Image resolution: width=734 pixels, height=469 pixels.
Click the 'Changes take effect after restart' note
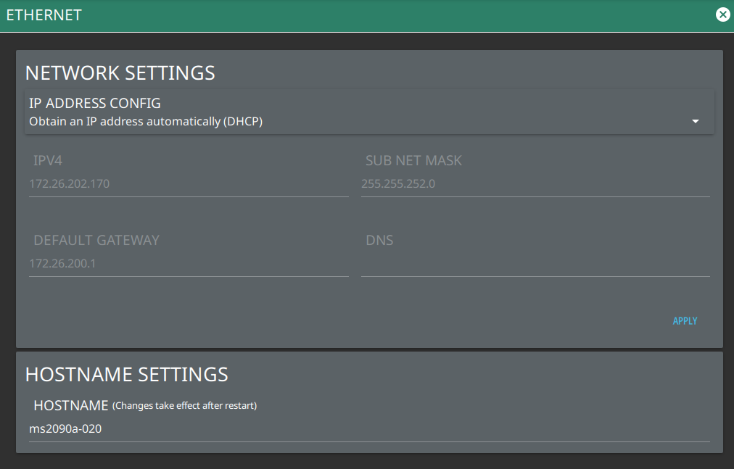(185, 406)
